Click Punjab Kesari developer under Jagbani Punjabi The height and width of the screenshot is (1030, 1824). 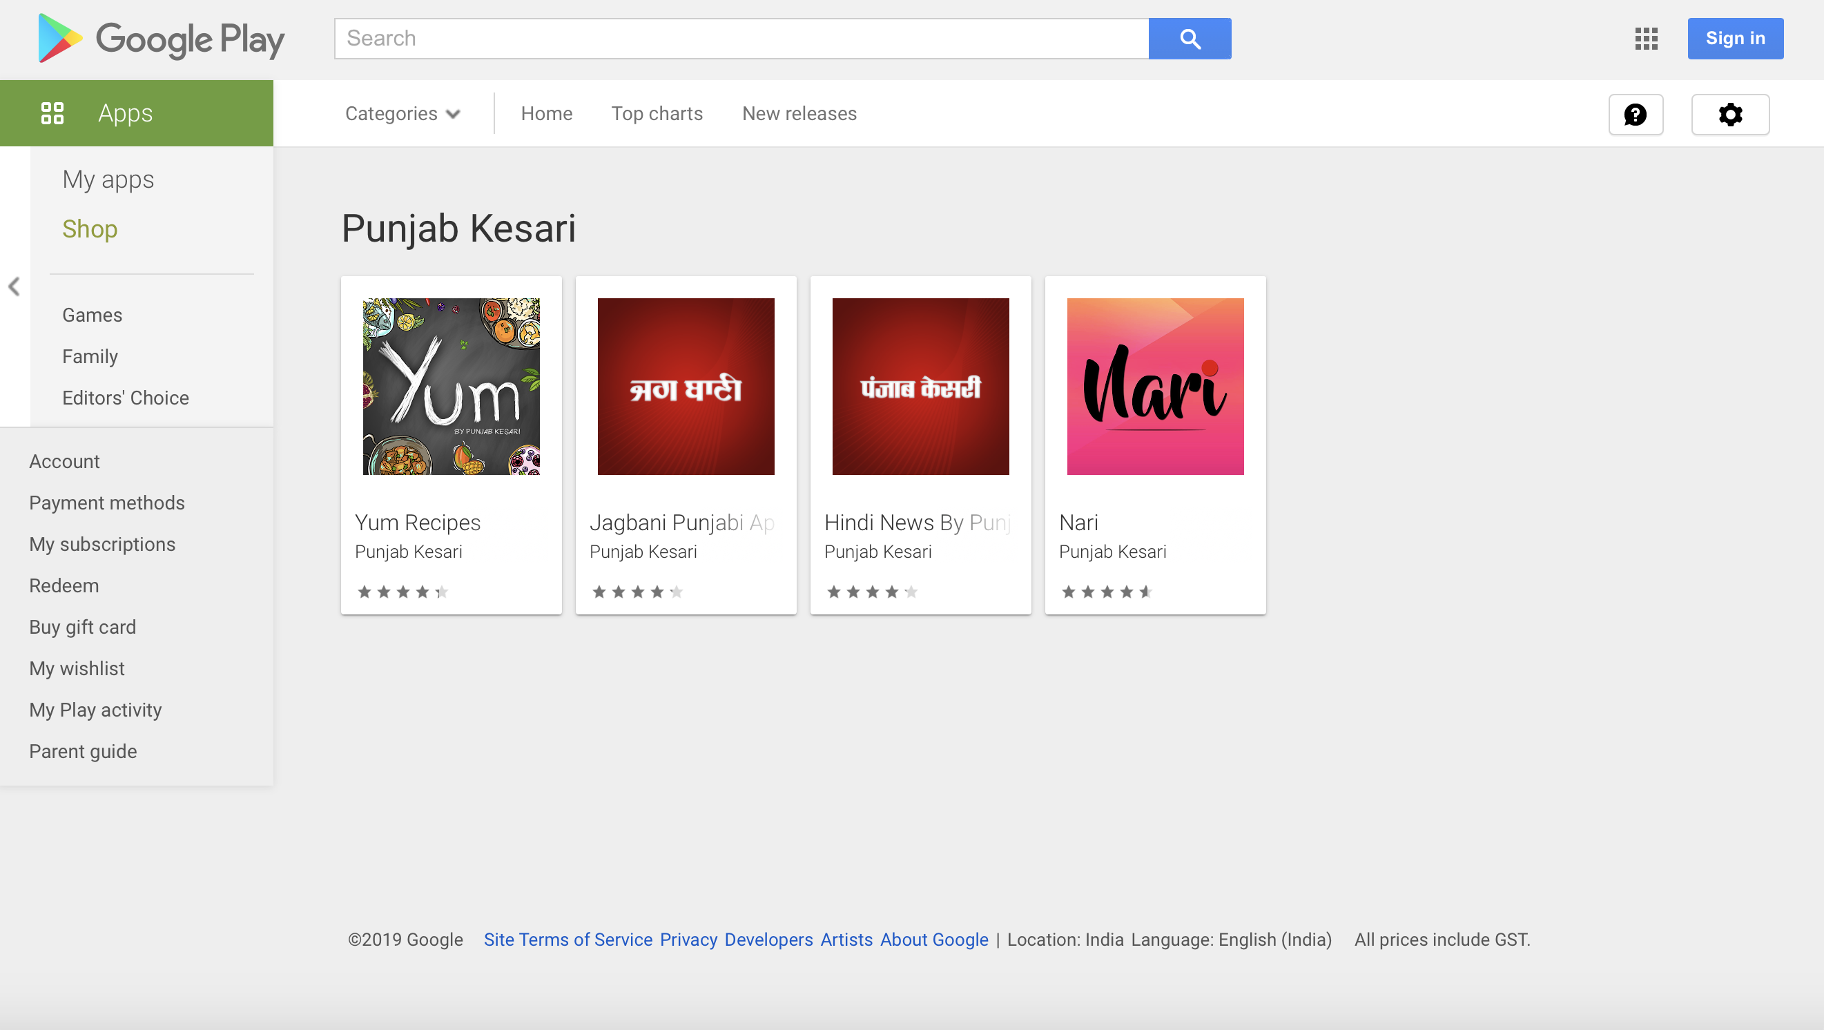pyautogui.click(x=643, y=552)
